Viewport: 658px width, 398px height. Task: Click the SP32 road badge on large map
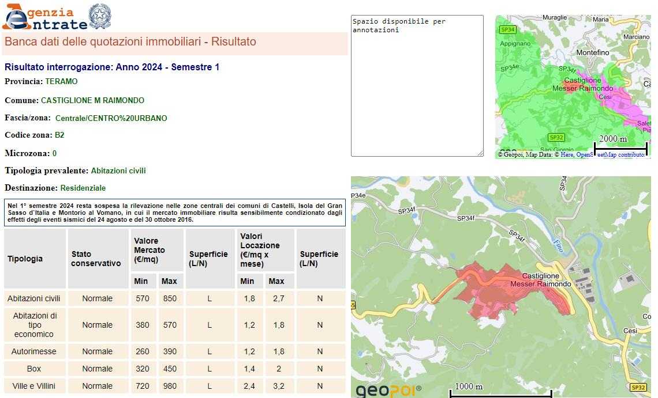(x=638, y=388)
